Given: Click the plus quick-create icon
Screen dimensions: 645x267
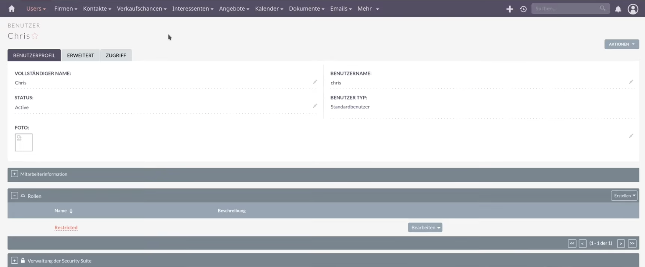Looking at the screenshot, I should click(x=509, y=9).
